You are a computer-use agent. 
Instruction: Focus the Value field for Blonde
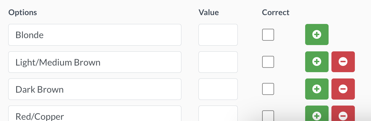[218, 35]
